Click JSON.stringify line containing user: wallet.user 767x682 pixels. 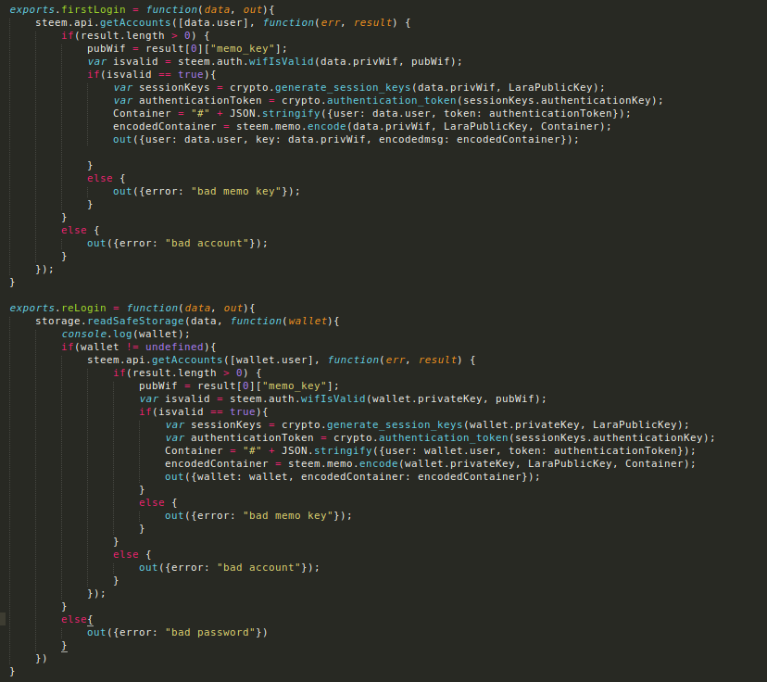coord(430,450)
